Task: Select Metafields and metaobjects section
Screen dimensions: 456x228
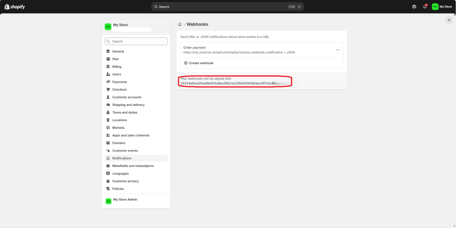Action: [133, 166]
